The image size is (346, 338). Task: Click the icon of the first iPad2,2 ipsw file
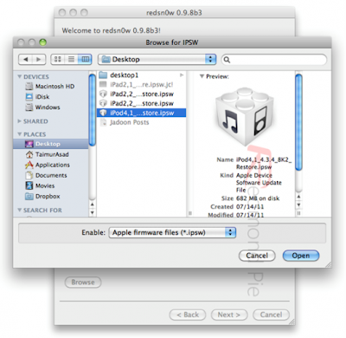point(103,94)
